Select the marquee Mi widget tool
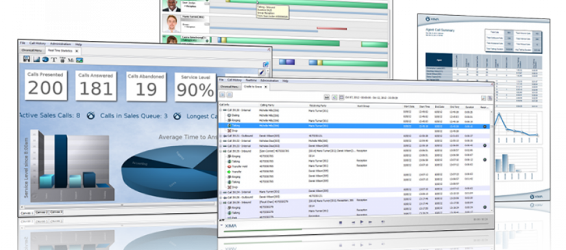This screenshot has height=250, width=566. (71, 60)
